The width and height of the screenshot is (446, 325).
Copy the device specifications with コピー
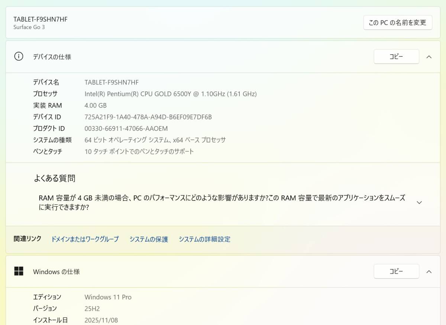(396, 56)
